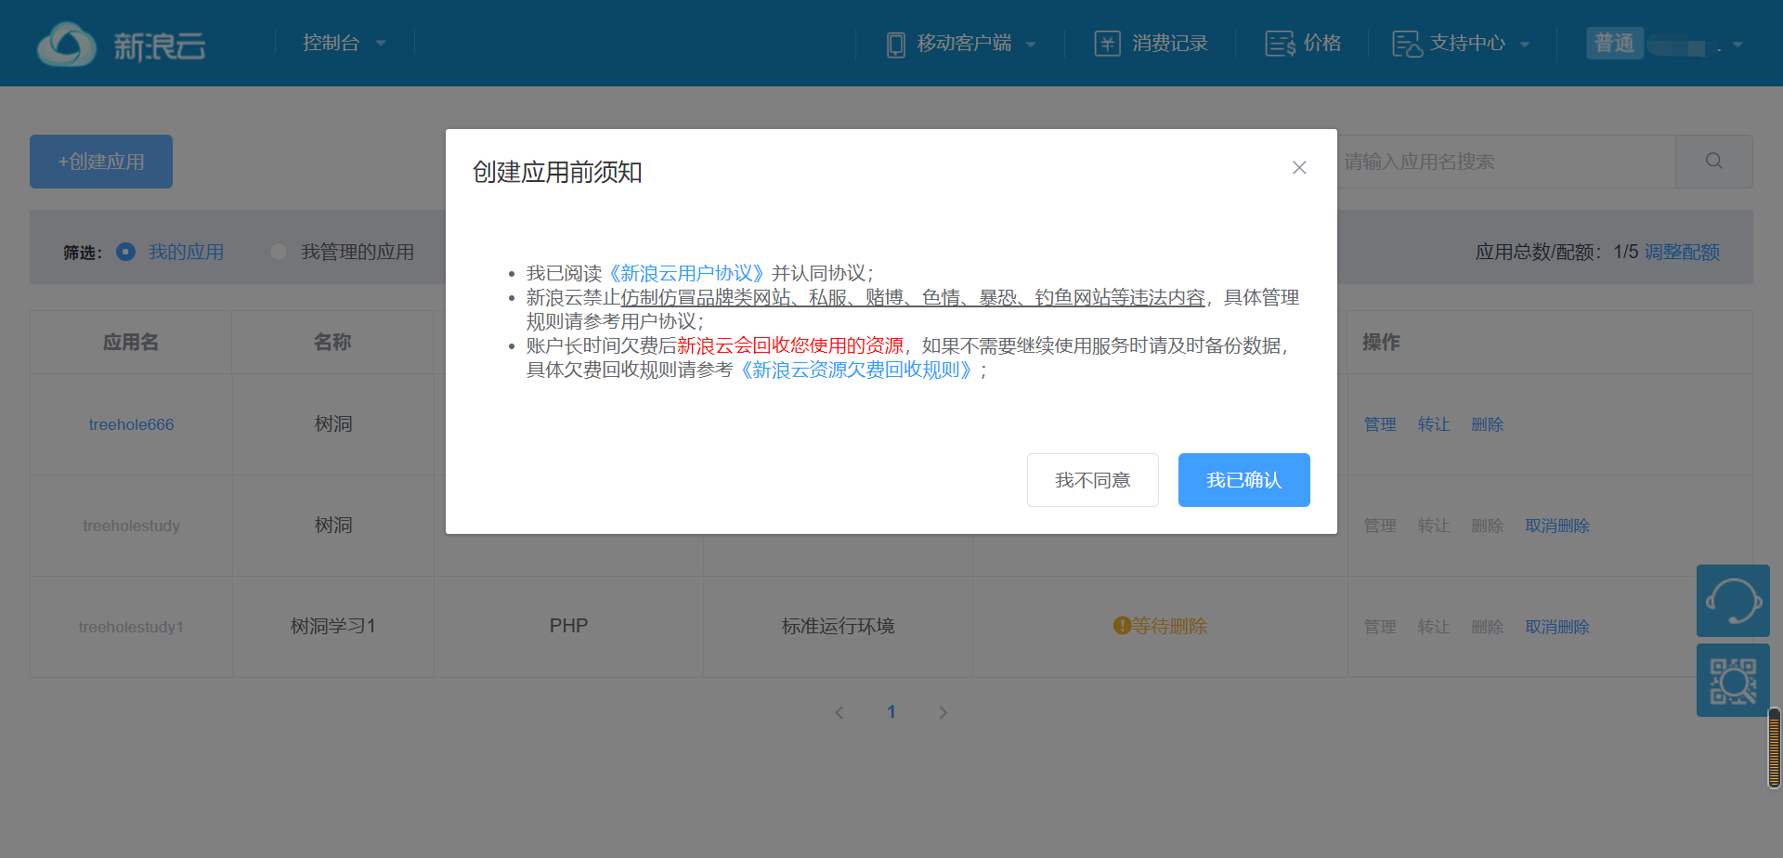Click 取消删除 for treeholestudy1

pos(1557,627)
